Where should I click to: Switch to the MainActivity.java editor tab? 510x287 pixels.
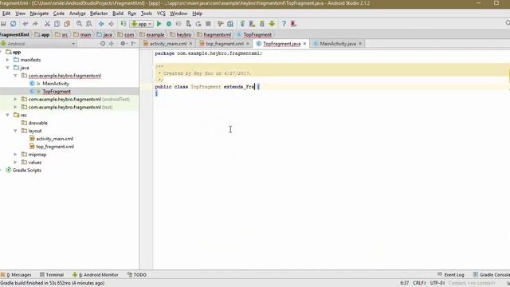click(338, 44)
